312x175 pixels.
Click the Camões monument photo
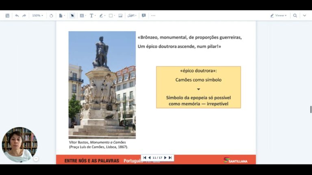coord(102,85)
